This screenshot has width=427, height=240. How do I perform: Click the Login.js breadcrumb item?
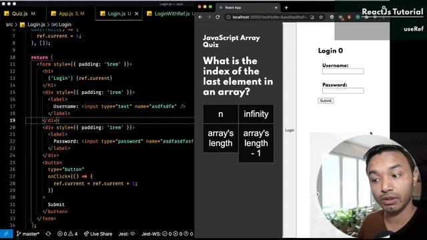tap(33, 25)
